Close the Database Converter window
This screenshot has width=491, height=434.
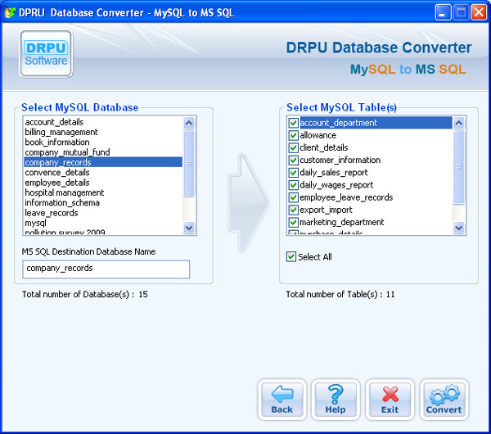click(x=479, y=12)
